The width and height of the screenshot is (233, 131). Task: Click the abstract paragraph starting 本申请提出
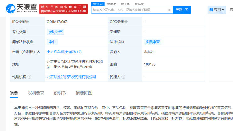click(x=124, y=116)
